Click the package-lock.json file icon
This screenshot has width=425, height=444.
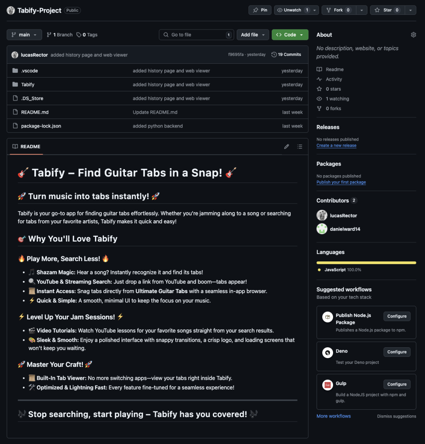tap(15, 126)
